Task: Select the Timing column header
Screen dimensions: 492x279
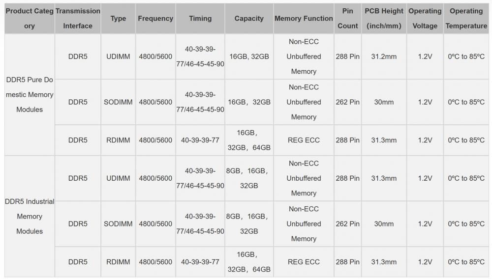Action: [200, 19]
